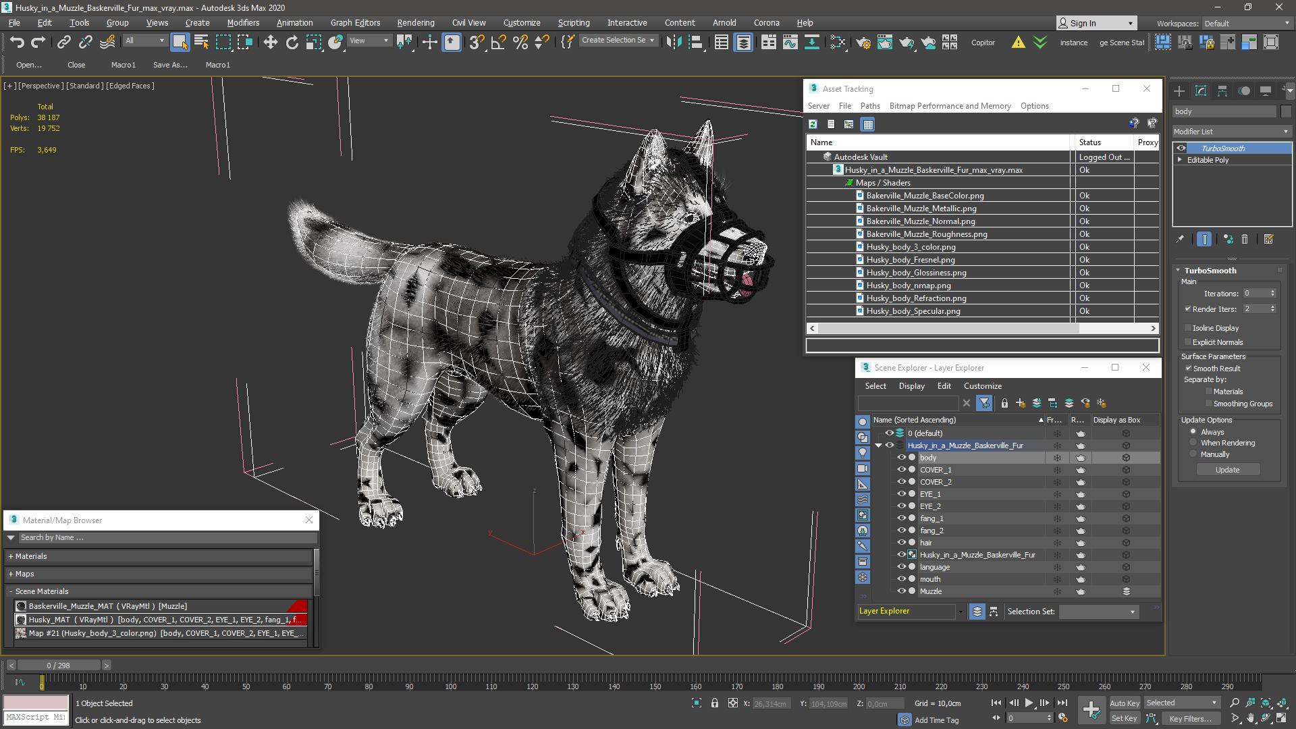This screenshot has height=729, width=1296.
Task: Hide the Muzzle object eye icon
Action: click(x=901, y=591)
